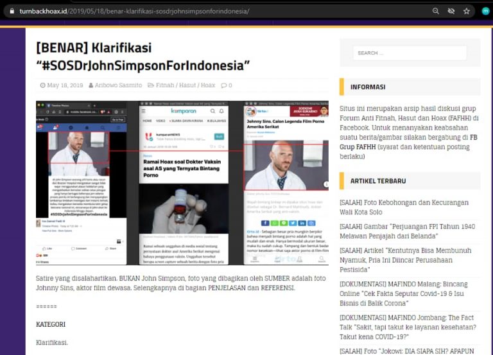Image resolution: width=493 pixels, height=355 pixels.
Task: Open the zoom magnifier icon in address bar
Action: point(435,12)
